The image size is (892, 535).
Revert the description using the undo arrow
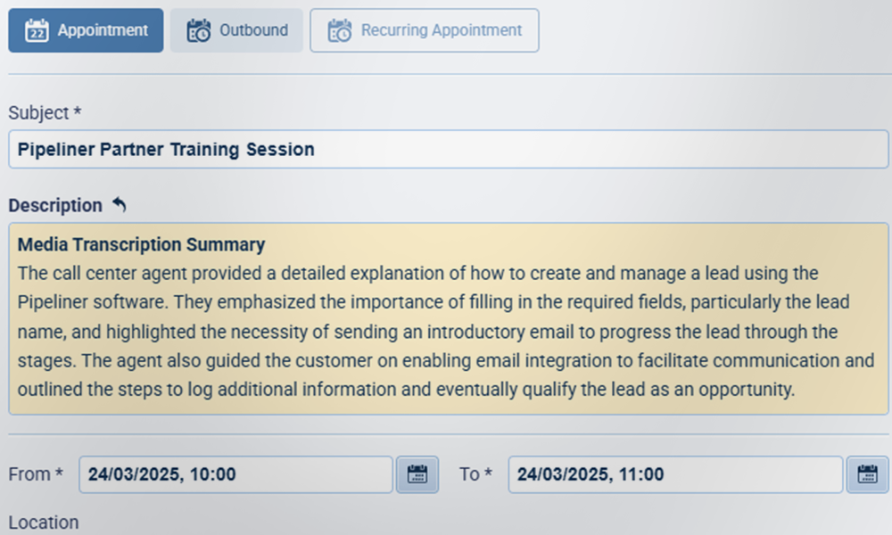click(120, 205)
